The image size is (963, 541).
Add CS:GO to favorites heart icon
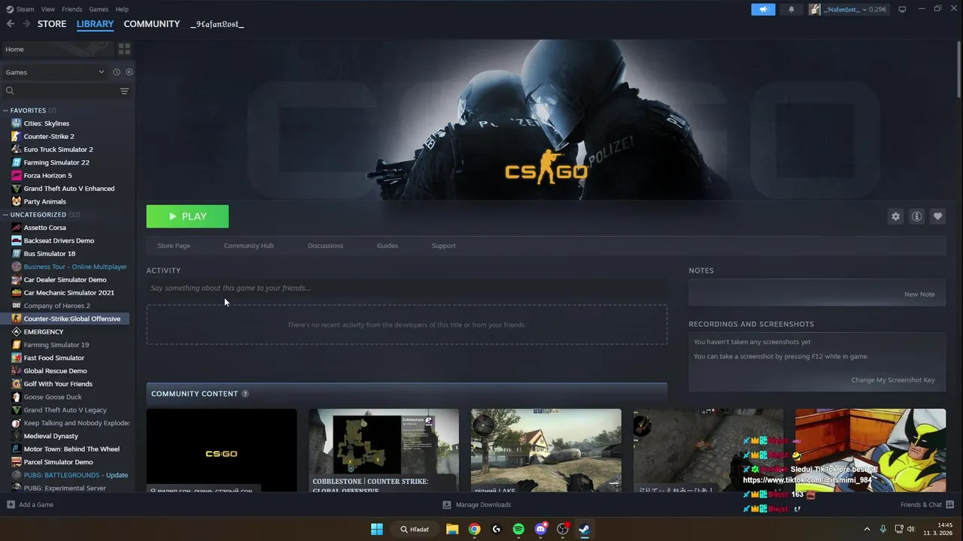click(937, 216)
